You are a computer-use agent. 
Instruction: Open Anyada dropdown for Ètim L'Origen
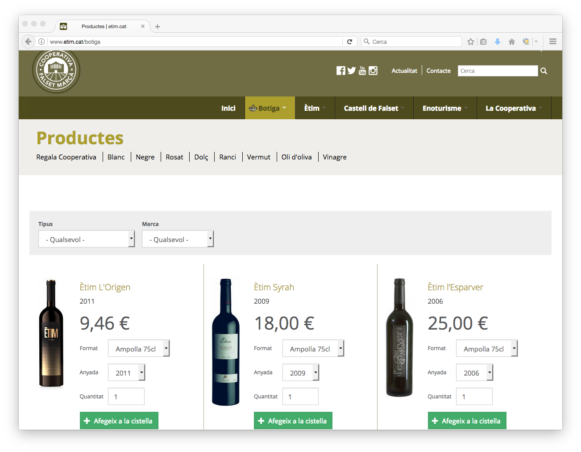[126, 372]
